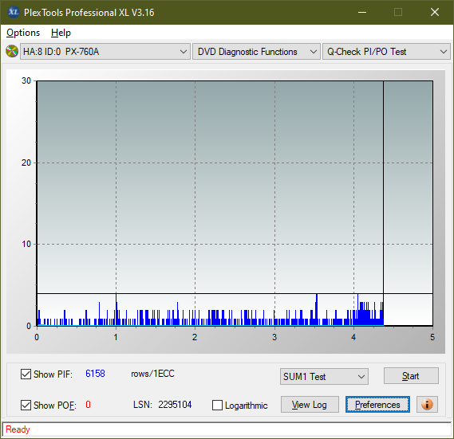
Task: Open the Options menu
Action: point(23,33)
